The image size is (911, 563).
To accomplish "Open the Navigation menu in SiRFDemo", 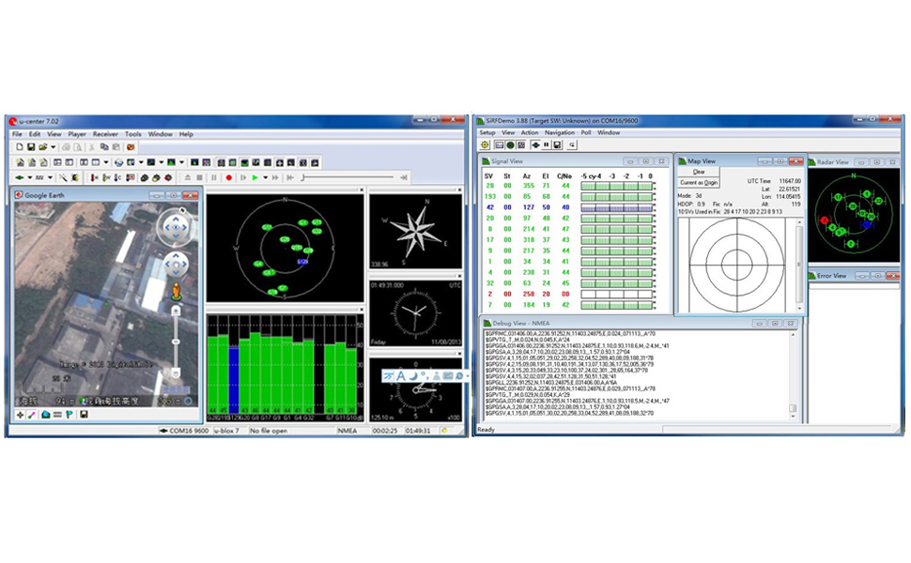I will 561,132.
